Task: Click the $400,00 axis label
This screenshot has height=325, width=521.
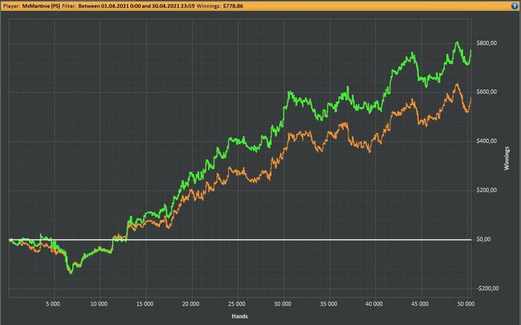Action: tap(487, 141)
